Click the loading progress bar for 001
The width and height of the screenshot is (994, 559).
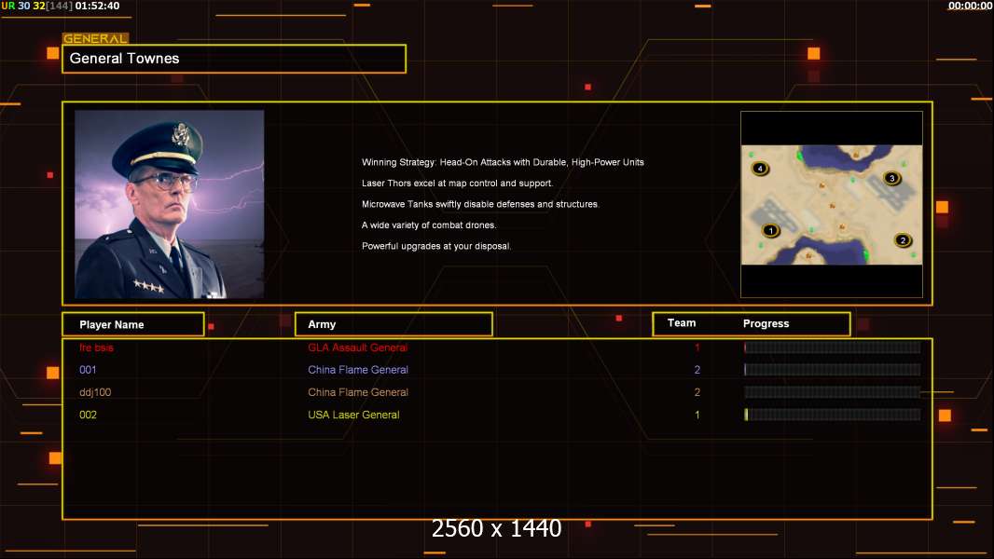coord(833,370)
